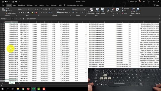Switch to the Page Layout tab
This screenshot has width=161, height=91.
pos(22,5)
